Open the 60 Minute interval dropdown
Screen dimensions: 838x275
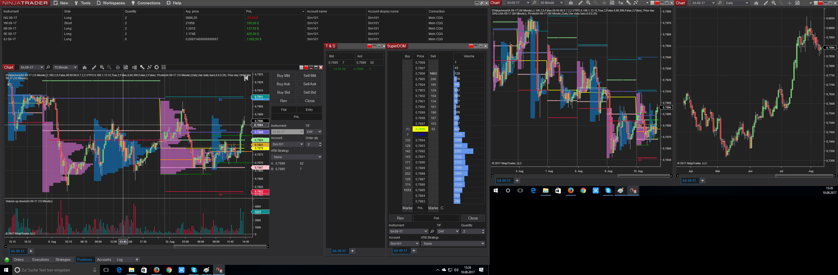point(551,3)
